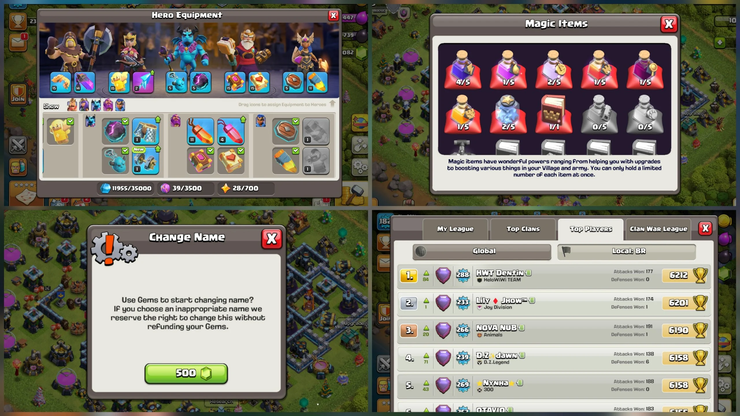Switch to the My League tab

click(x=455, y=229)
